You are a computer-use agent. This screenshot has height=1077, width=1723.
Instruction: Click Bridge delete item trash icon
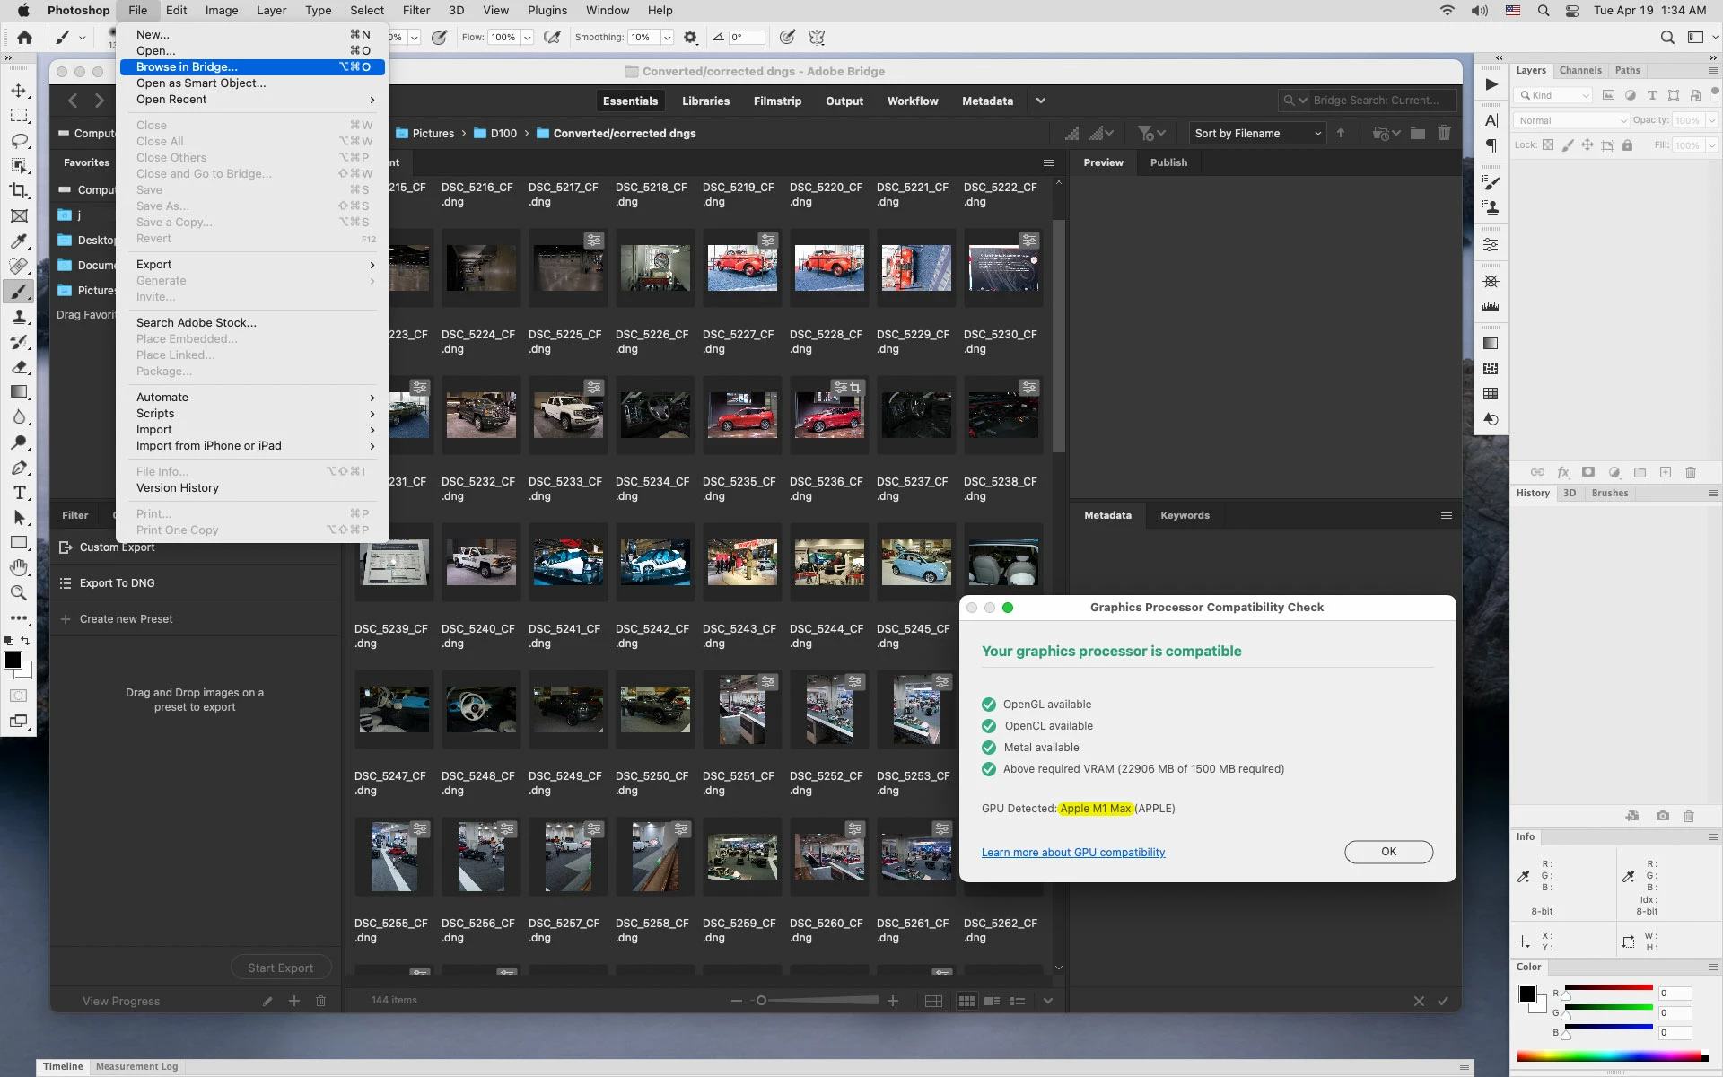coord(1444,133)
